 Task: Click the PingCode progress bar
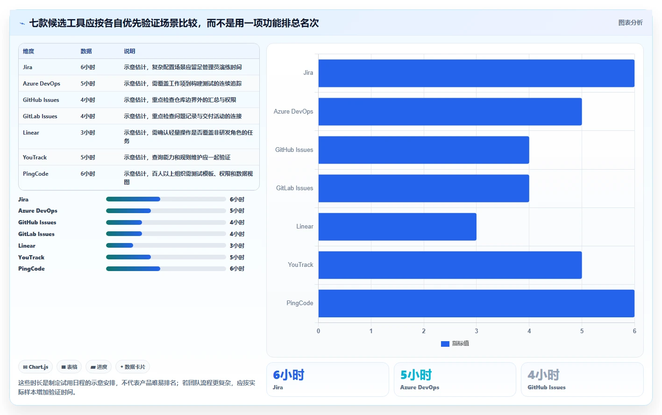[166, 269]
